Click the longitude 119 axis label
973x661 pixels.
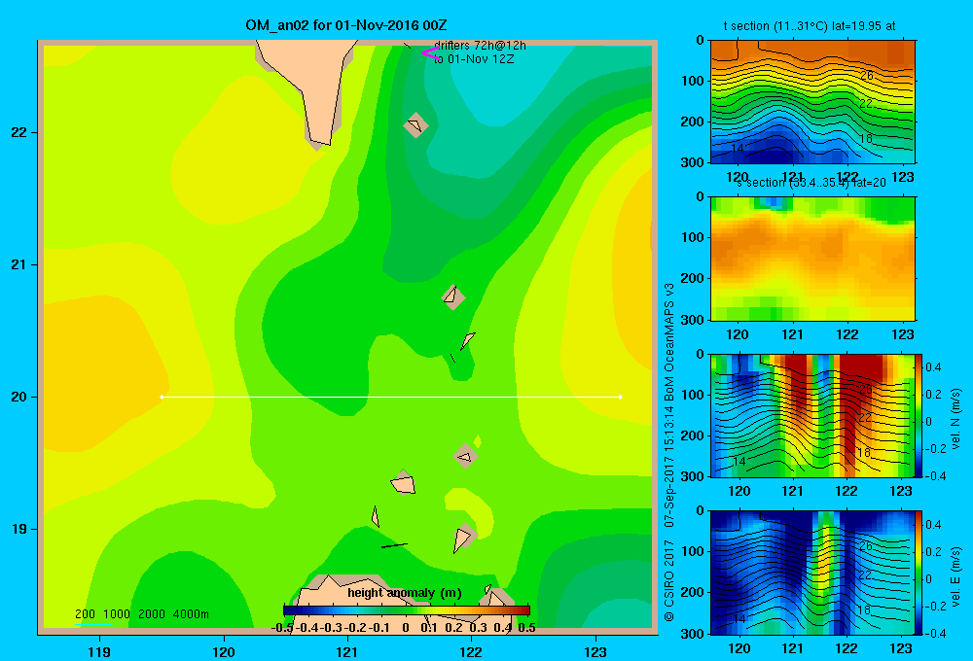pyautogui.click(x=99, y=651)
